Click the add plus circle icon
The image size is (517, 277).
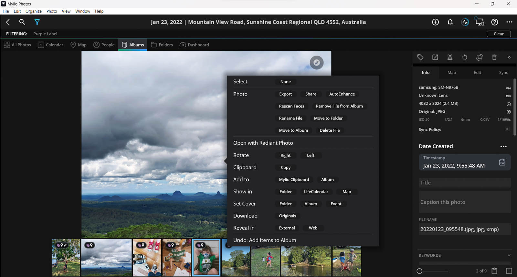click(x=435, y=22)
